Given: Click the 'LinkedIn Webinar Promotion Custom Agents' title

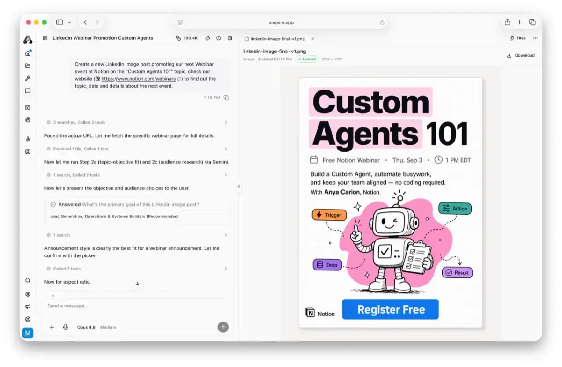Looking at the screenshot, I should click(x=103, y=38).
